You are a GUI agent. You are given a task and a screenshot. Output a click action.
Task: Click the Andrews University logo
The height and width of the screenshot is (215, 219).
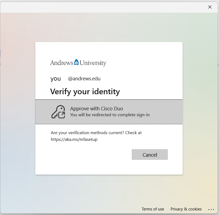coord(78,63)
